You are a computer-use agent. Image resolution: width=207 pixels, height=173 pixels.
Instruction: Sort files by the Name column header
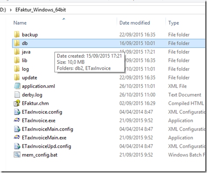click(20, 23)
